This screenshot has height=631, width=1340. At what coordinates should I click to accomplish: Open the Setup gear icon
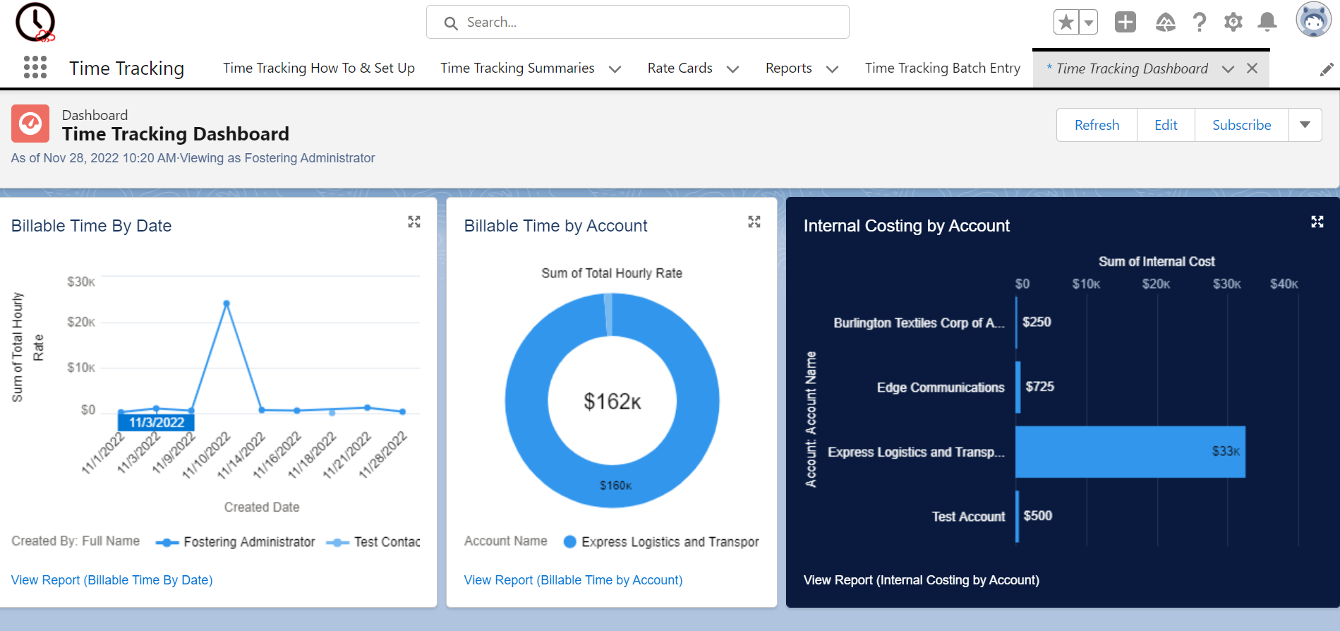pyautogui.click(x=1233, y=23)
